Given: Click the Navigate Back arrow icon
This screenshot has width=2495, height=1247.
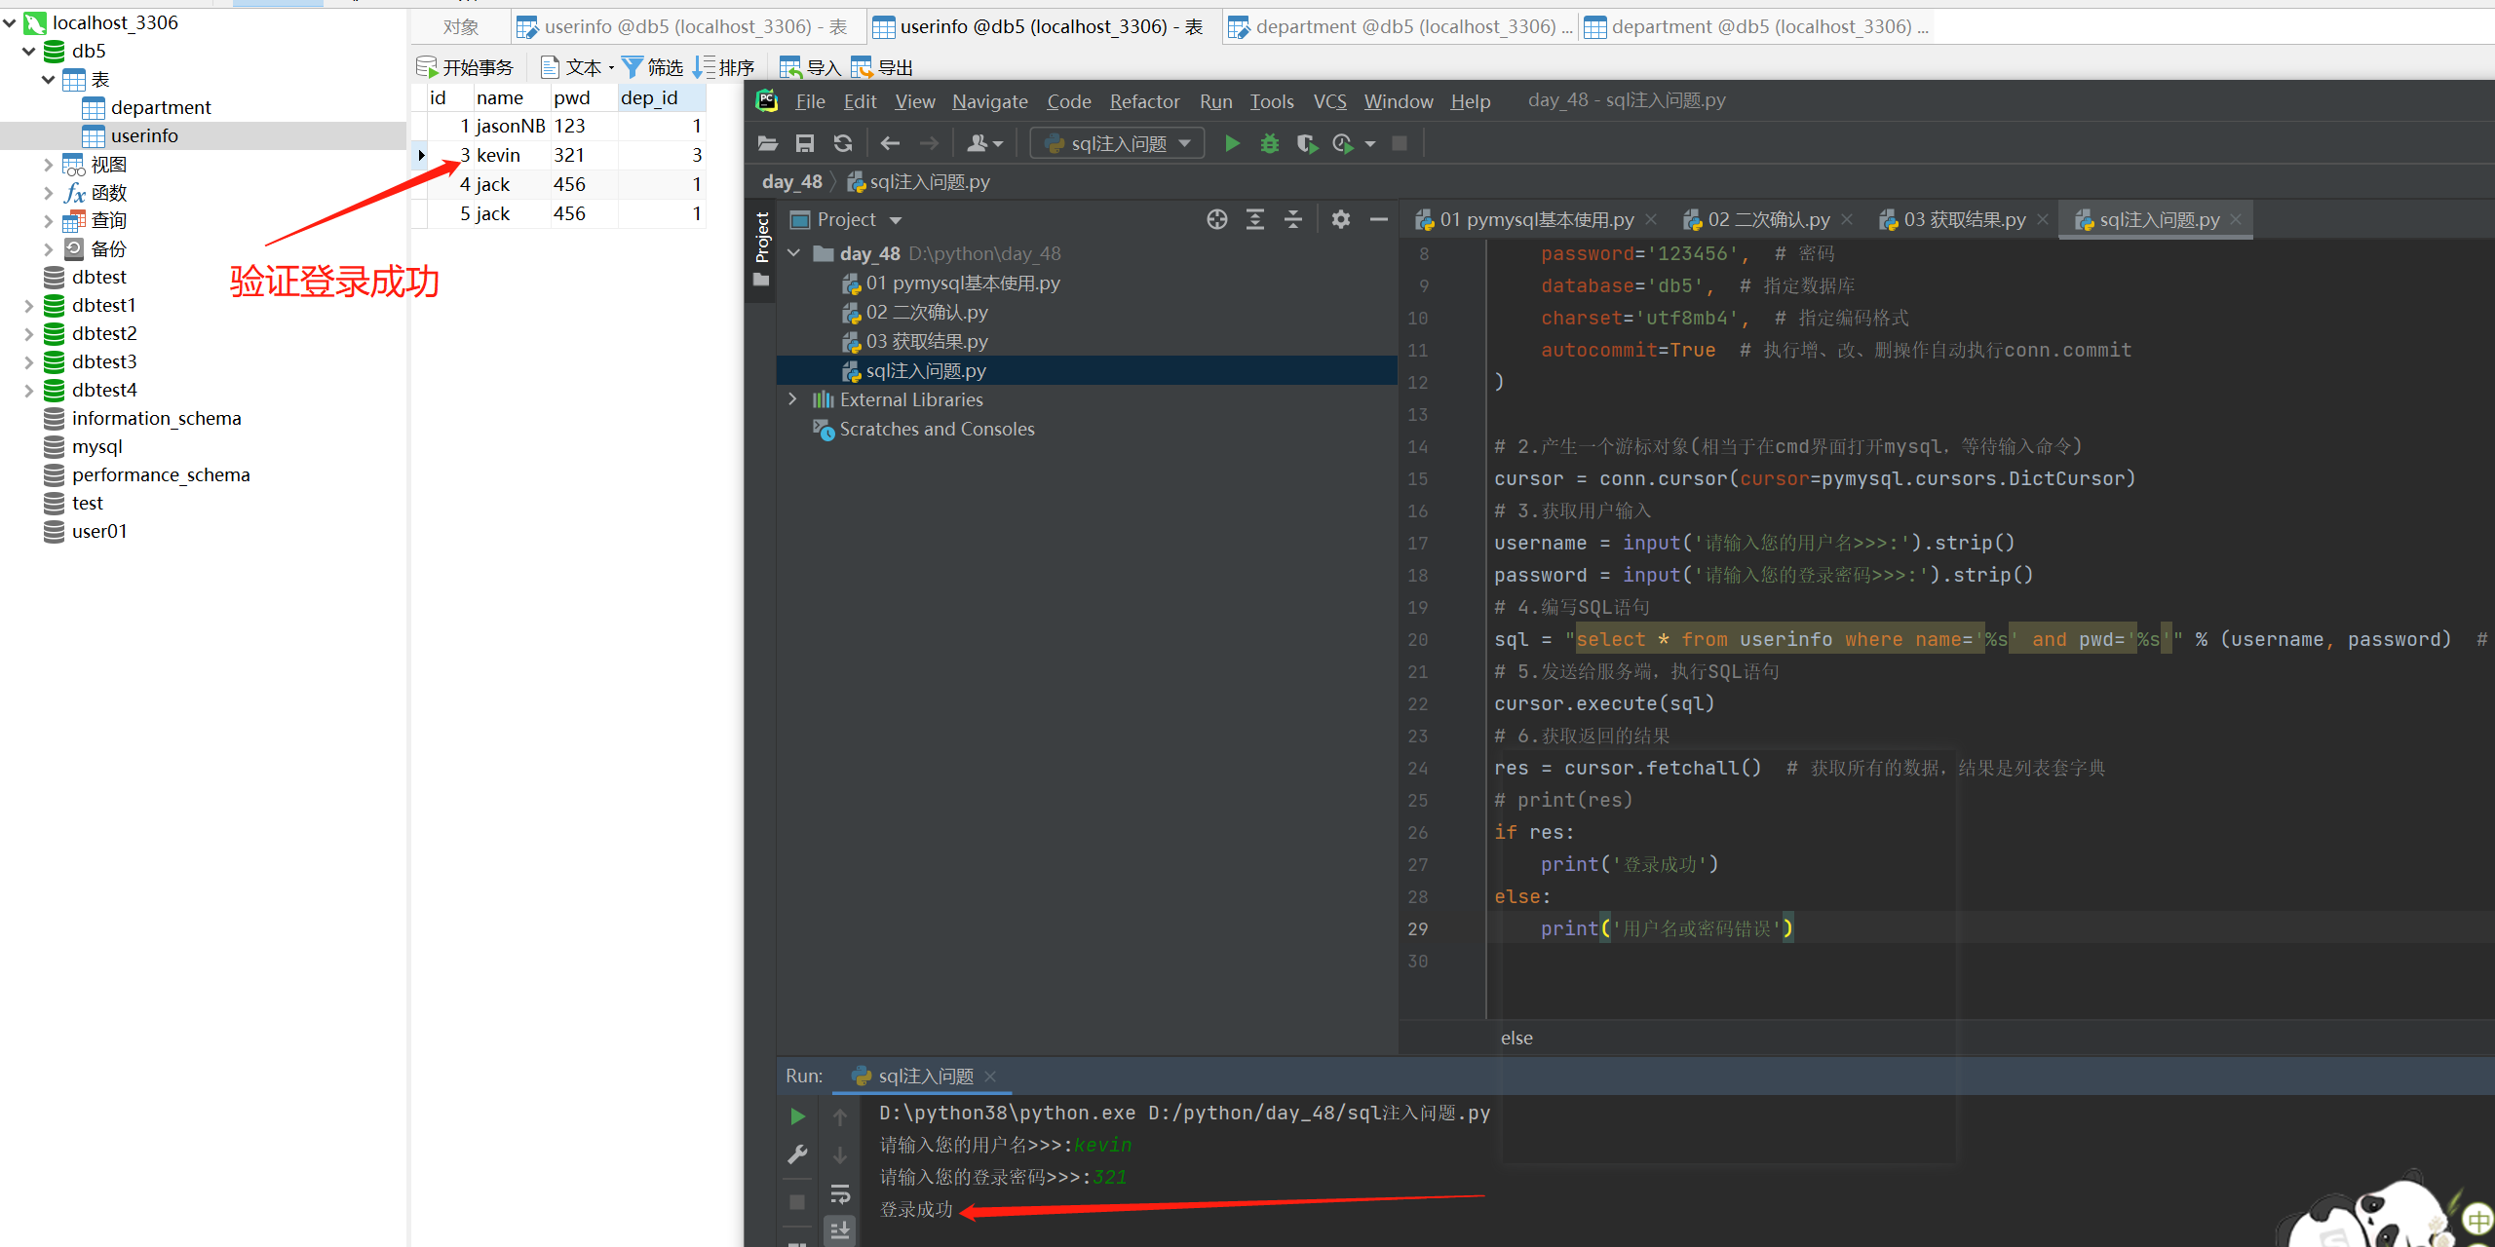Looking at the screenshot, I should 889,144.
